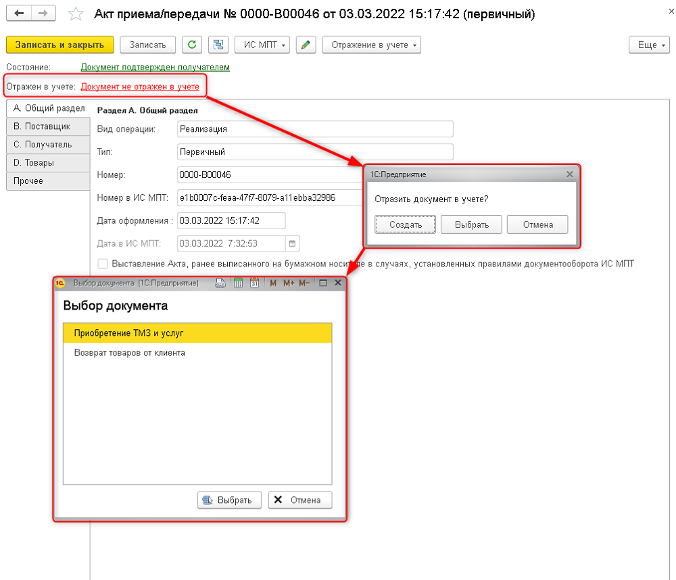This screenshot has height=580, width=676.
Task: Click Выбрать in the Отразить документ dialog
Action: coord(472,224)
